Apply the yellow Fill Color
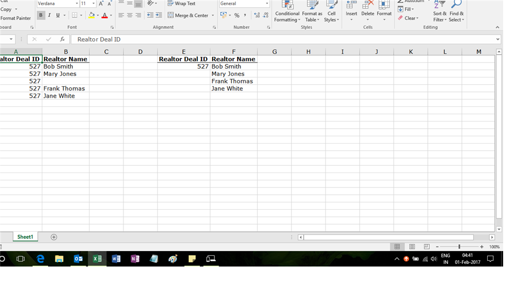529x297 pixels. 91,15
